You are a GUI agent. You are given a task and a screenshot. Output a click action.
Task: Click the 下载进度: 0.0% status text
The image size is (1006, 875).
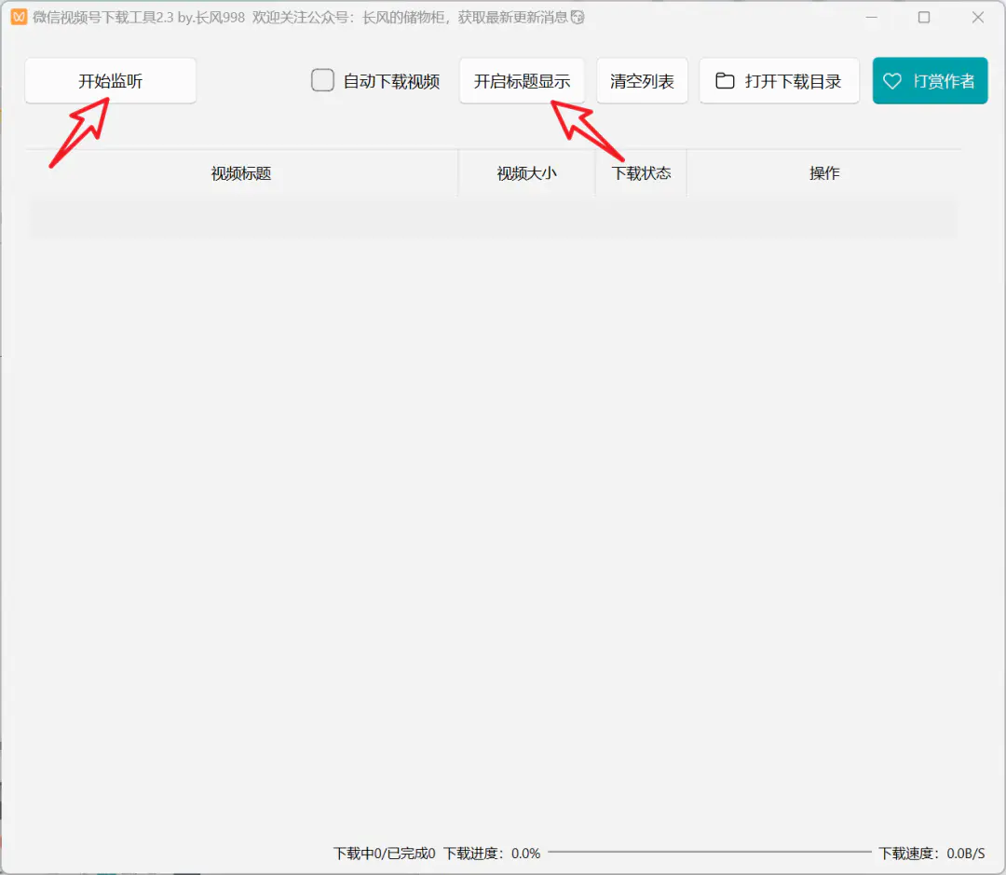492,854
